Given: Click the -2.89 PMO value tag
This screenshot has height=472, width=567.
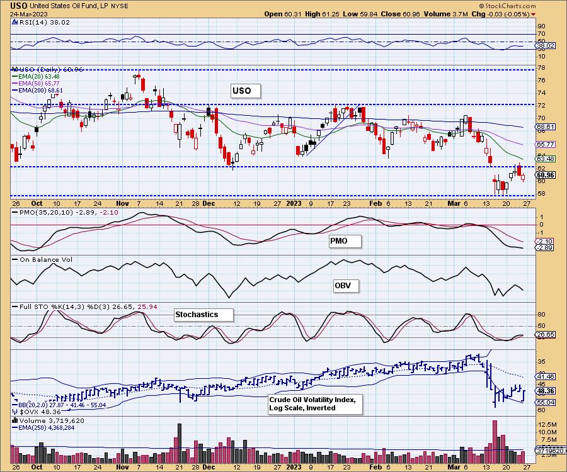Looking at the screenshot, I should click(x=546, y=248).
